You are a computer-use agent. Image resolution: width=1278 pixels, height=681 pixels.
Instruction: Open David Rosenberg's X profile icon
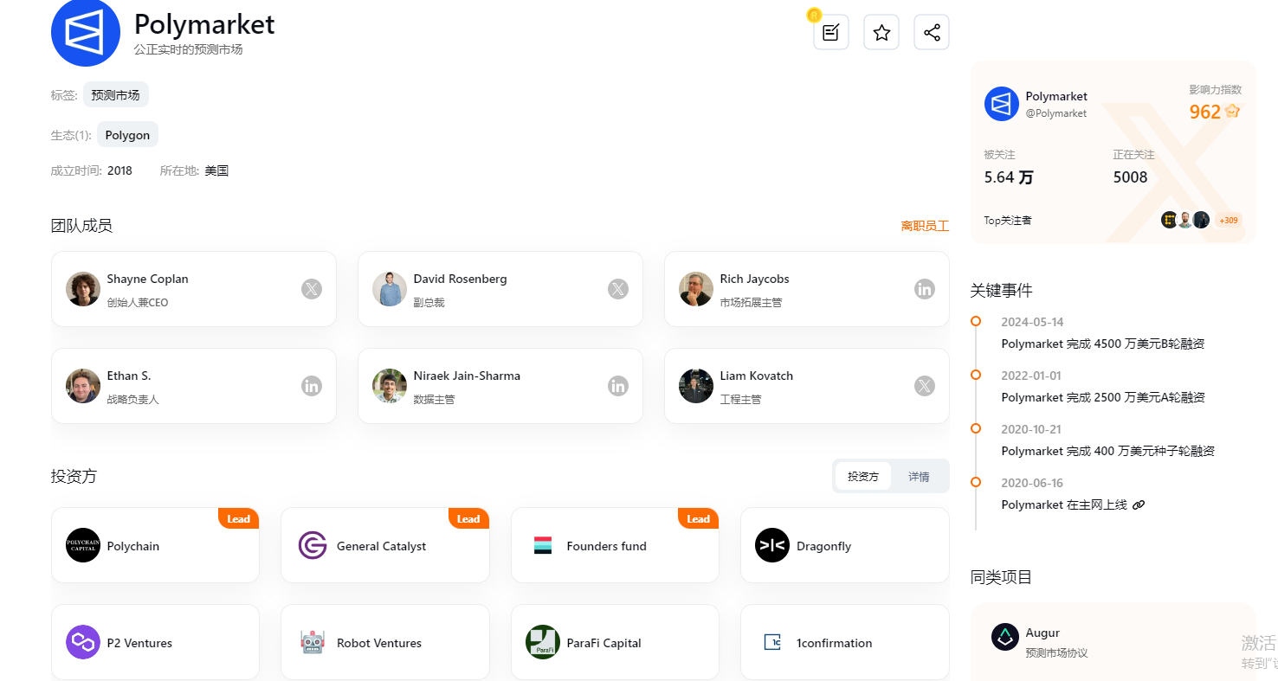click(x=618, y=289)
